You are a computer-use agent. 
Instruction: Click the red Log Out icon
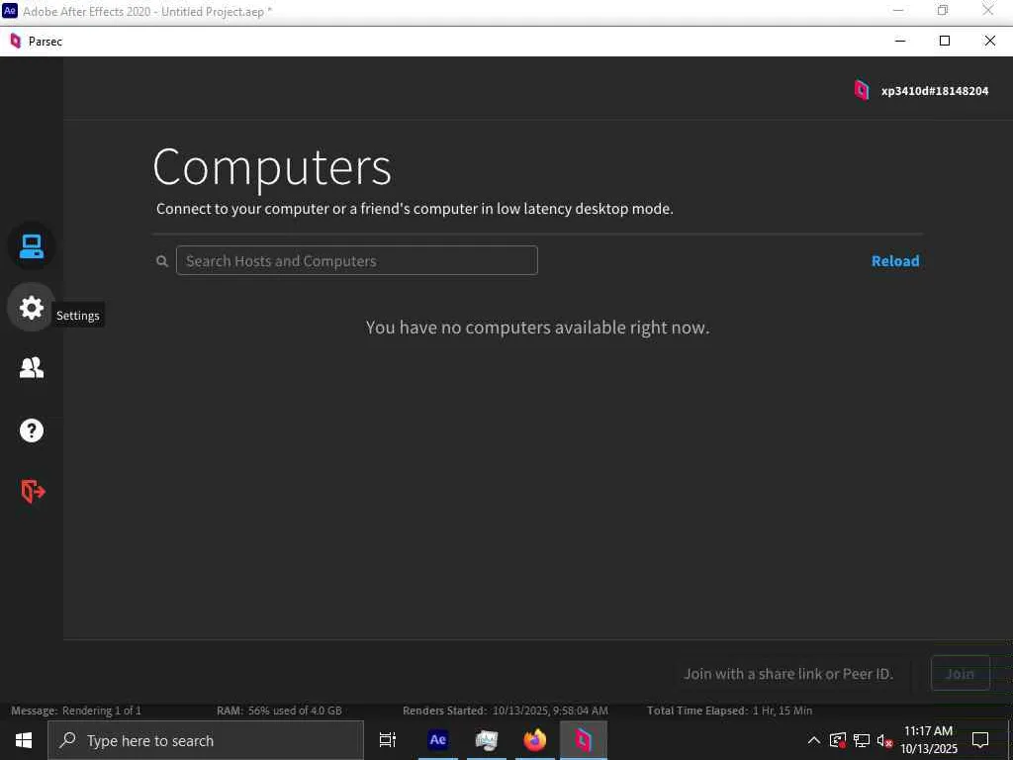[33, 491]
